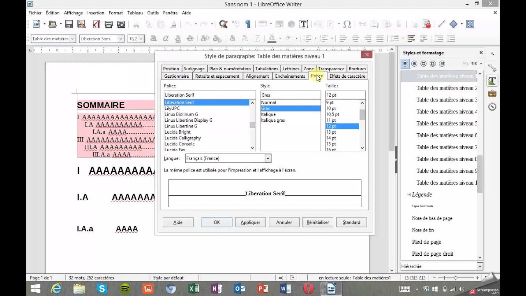
Task: Click the blue diamond shapes icon
Action: [453, 24]
